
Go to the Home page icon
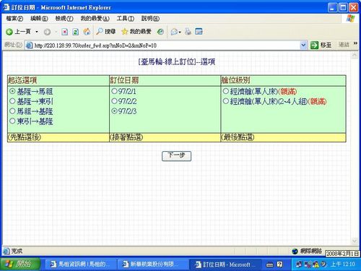[87, 32]
